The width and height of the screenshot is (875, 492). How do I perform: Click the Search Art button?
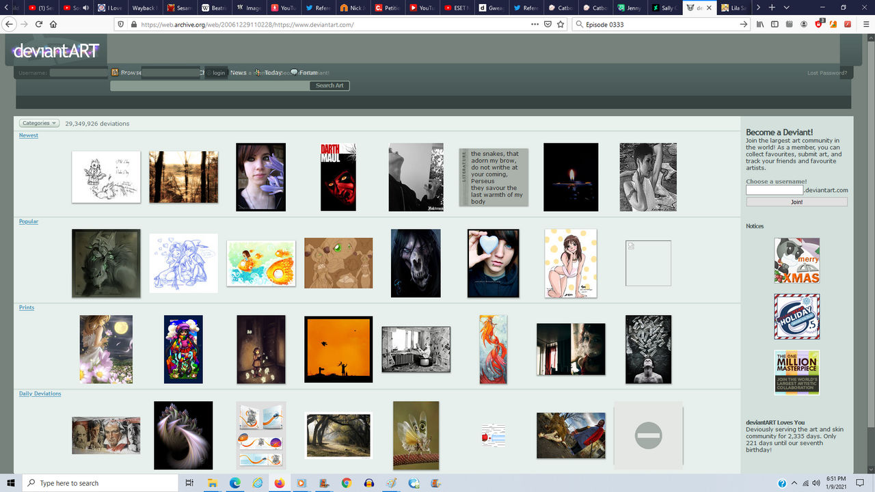(x=329, y=85)
